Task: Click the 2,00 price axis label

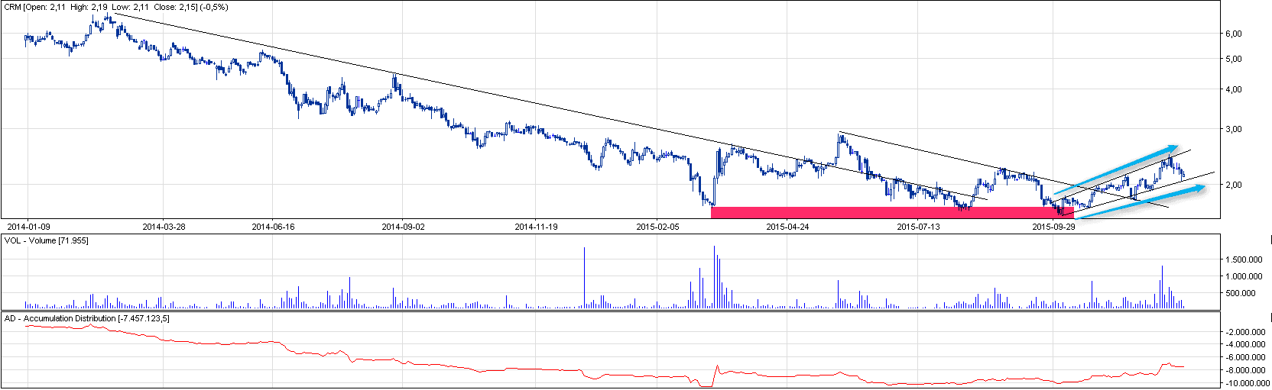Action: tap(1233, 185)
